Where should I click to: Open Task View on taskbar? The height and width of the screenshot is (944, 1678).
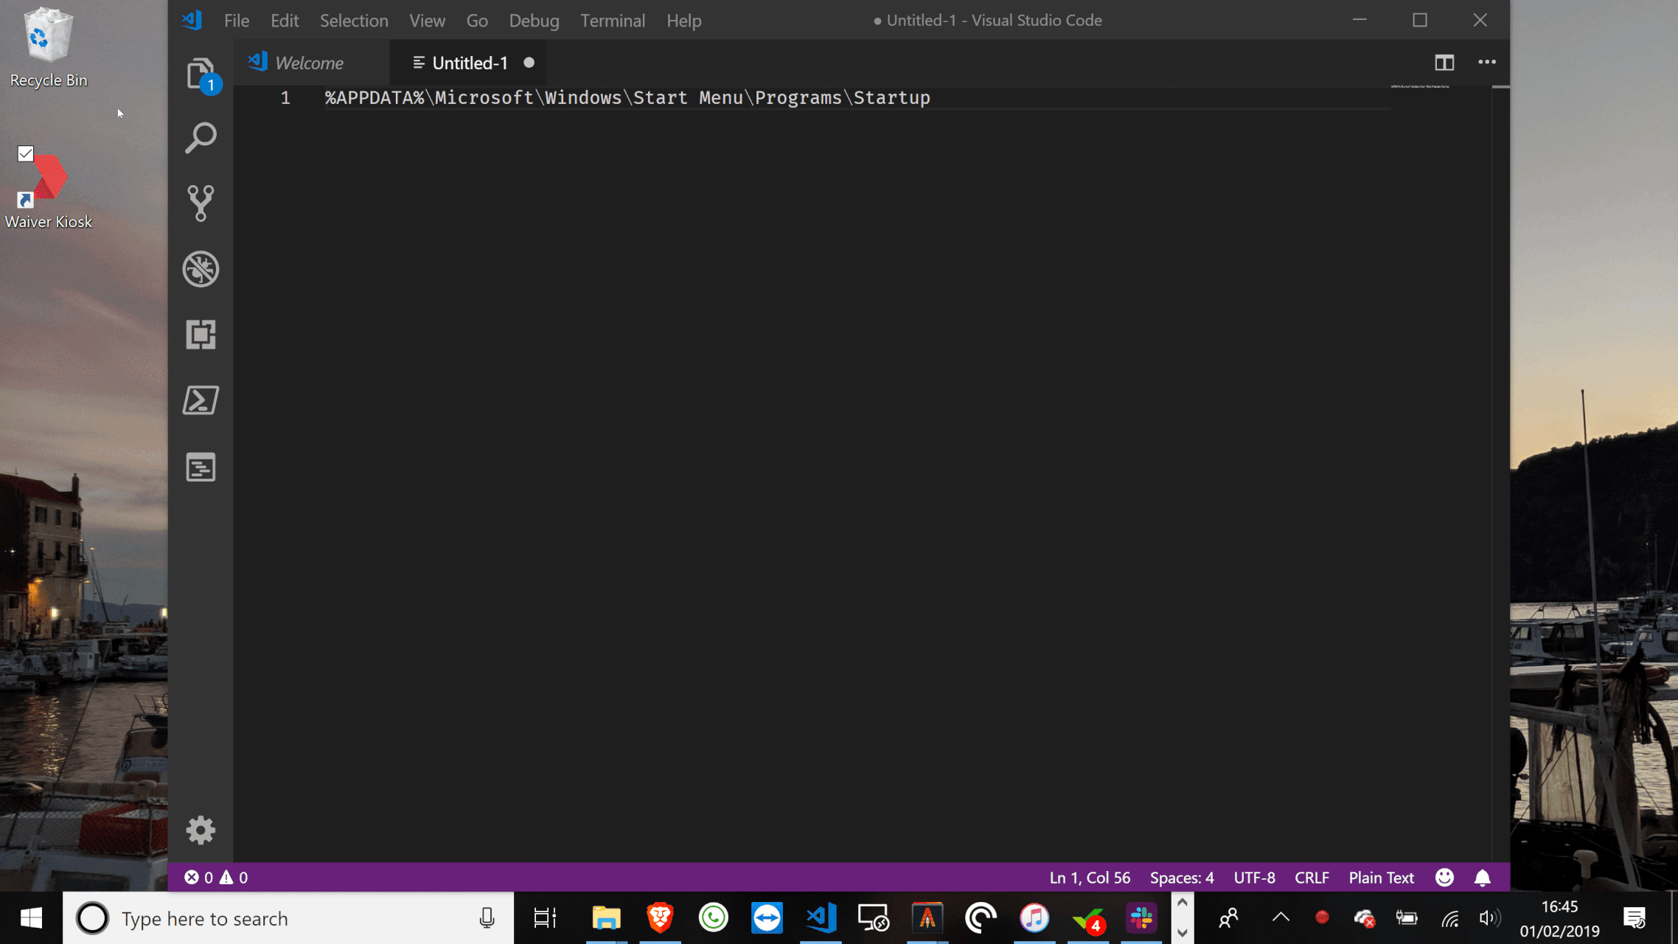click(x=545, y=918)
